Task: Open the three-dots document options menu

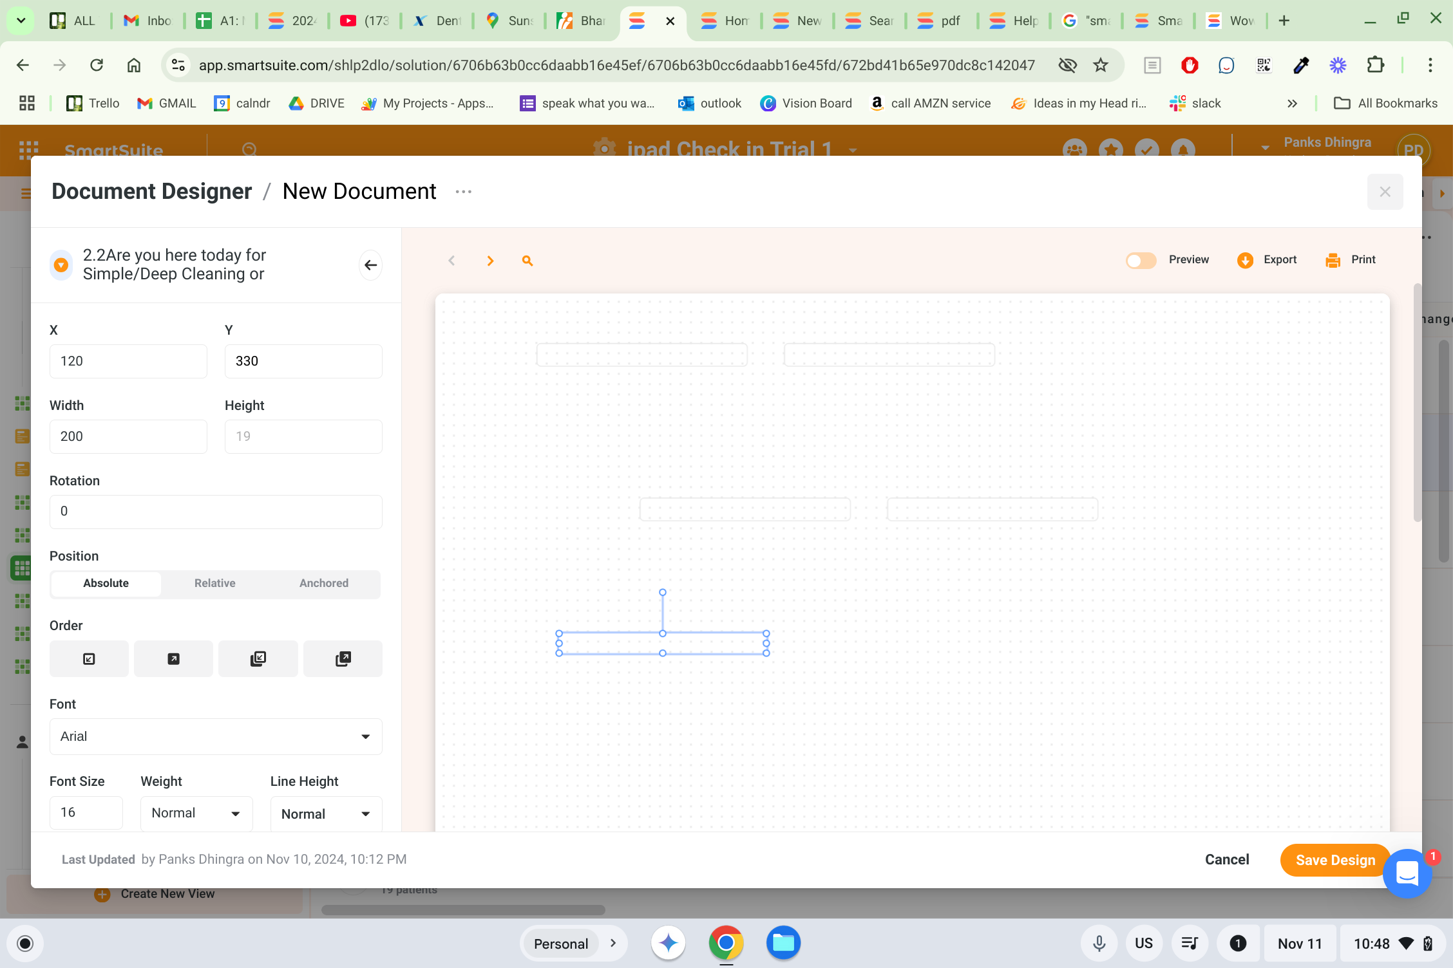Action: pyautogui.click(x=463, y=192)
